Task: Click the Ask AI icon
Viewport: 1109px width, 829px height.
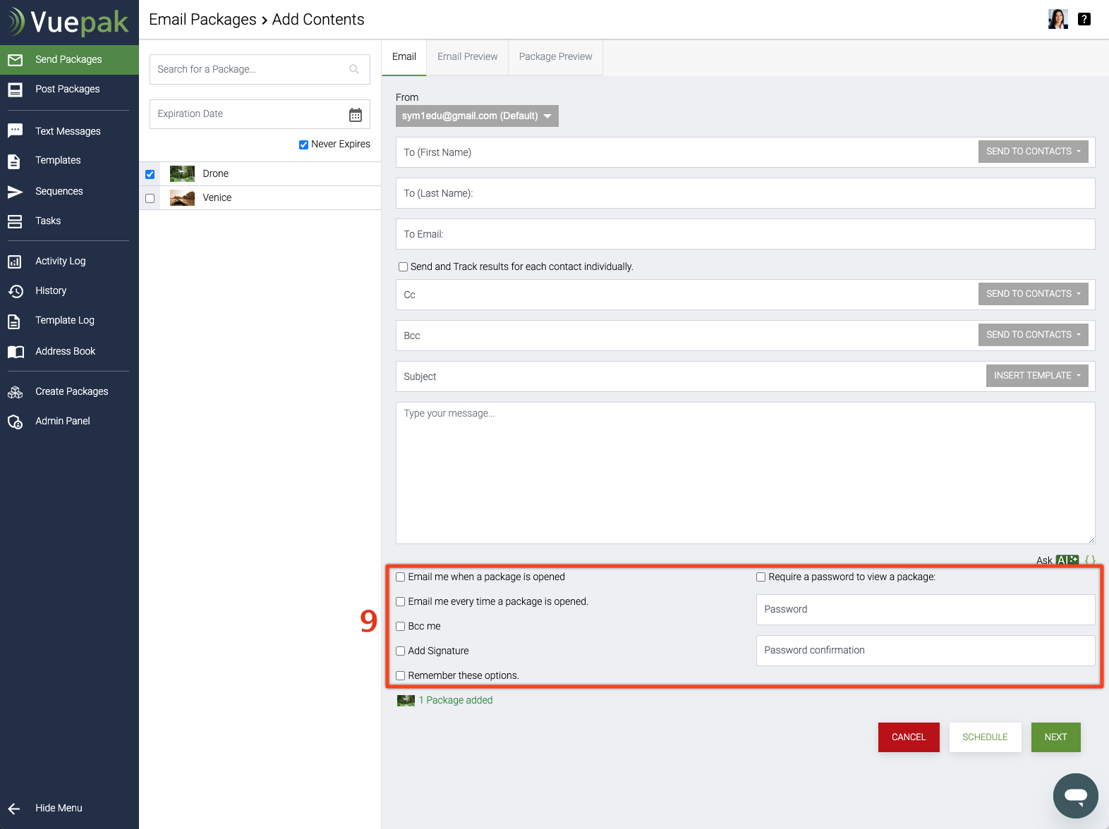Action: [x=1067, y=560]
